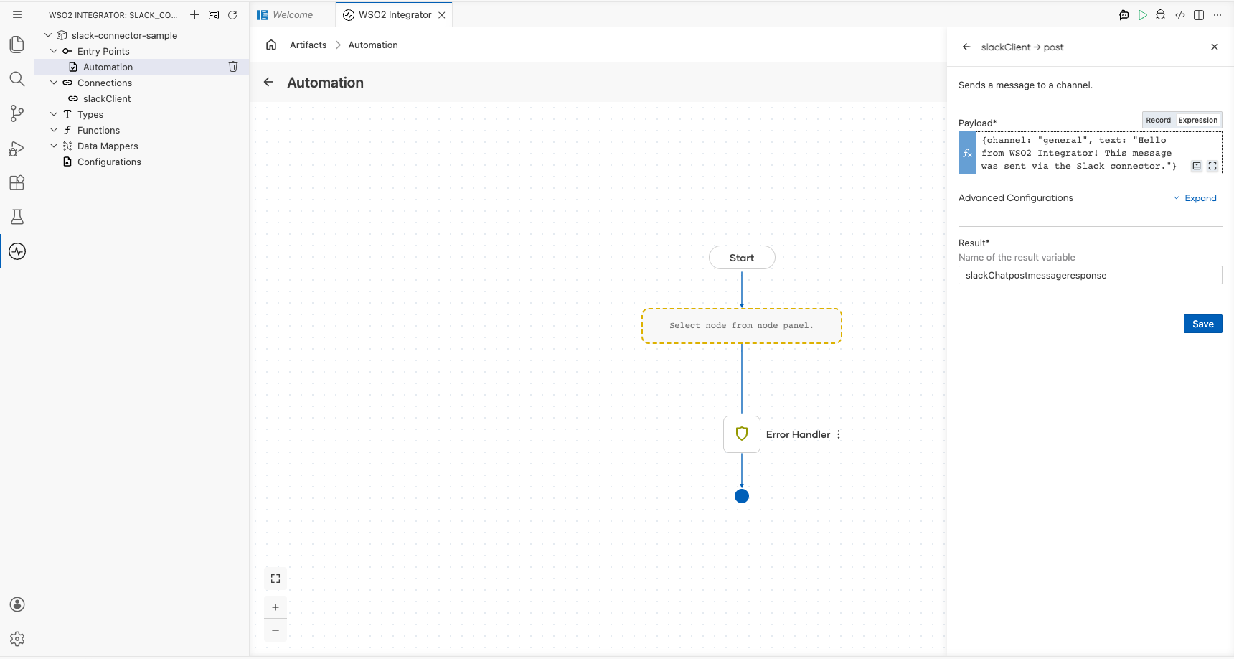Split the editor to the right
This screenshot has height=659, width=1234.
(x=1199, y=14)
